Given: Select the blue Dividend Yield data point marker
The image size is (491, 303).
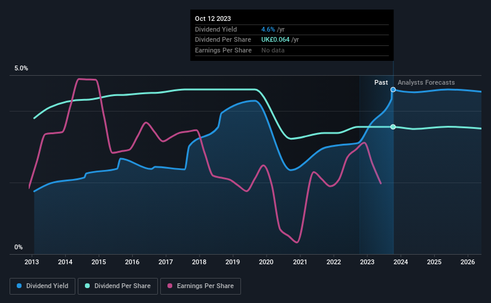Looking at the screenshot, I should click(x=393, y=89).
